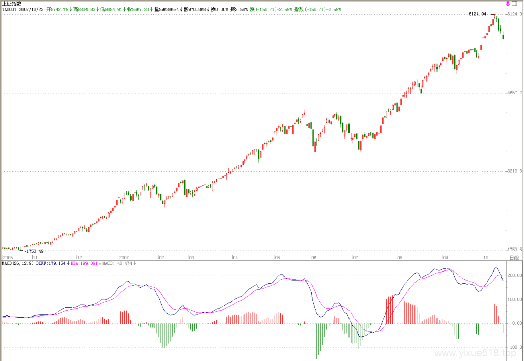Select the 10 month marker on the timeline
Image resolution: width=524 pixels, height=361 pixels.
(x=486, y=258)
